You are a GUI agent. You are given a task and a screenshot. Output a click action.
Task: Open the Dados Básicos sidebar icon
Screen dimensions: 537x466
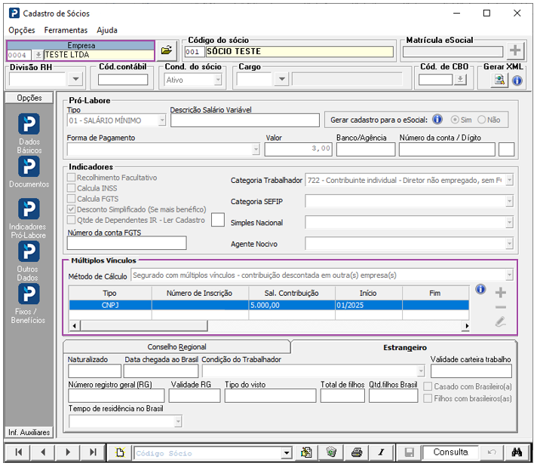29,123
